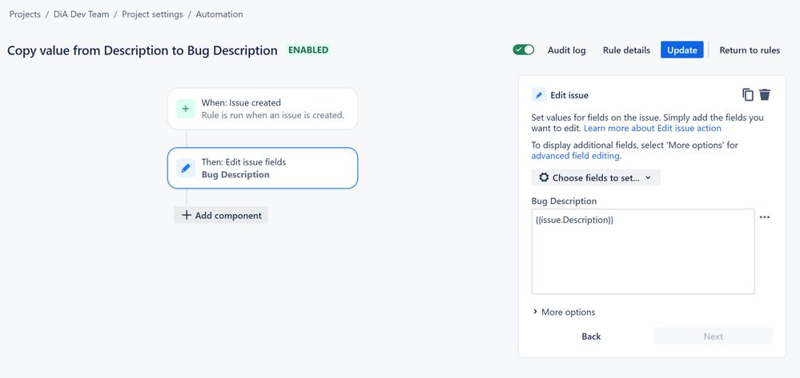Click the Update button

click(681, 50)
